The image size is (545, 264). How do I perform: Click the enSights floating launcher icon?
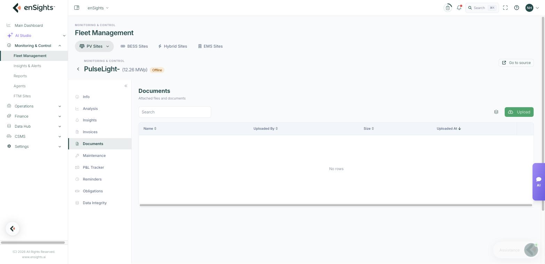13,229
